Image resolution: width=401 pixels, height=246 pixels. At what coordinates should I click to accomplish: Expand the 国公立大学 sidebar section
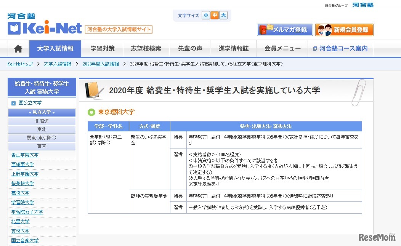tap(30, 102)
